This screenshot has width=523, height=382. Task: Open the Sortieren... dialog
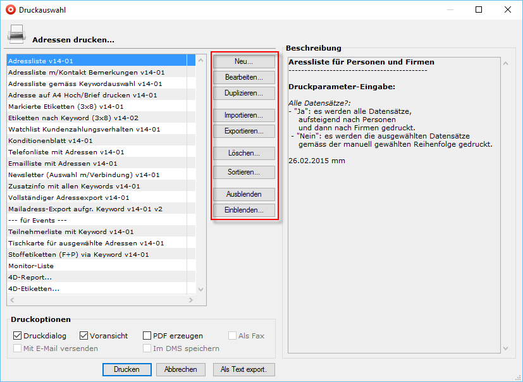coord(243,172)
